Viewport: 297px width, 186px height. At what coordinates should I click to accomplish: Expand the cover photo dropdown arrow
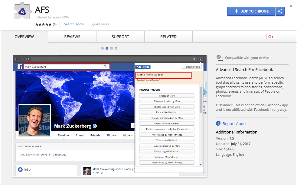[133, 126]
